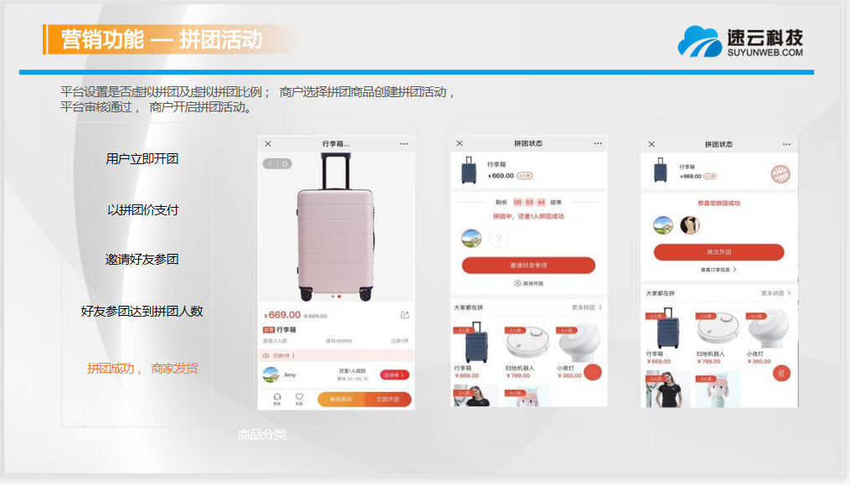
Task: Click the red 再次开团 button
Action: (x=719, y=252)
